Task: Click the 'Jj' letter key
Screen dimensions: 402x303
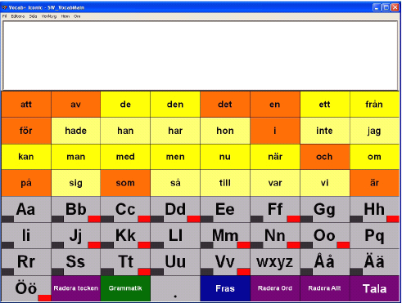Action: 76,235
